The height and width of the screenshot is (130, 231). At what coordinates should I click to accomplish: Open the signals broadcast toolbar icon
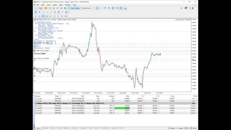tap(58, 8)
